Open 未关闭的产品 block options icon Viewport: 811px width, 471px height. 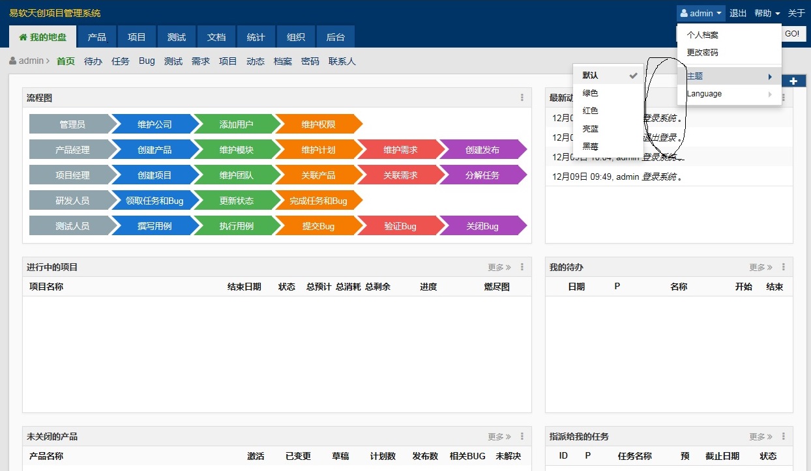coord(522,436)
